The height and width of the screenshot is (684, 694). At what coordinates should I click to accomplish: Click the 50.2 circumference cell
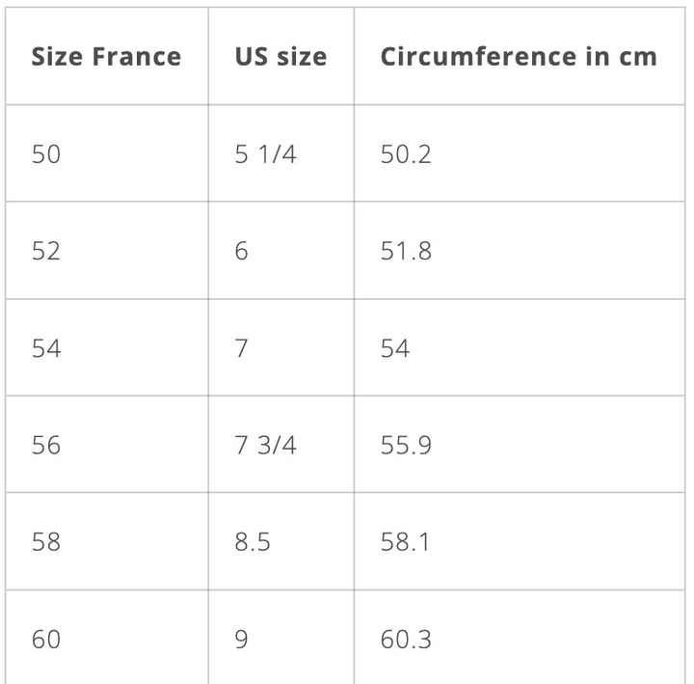[x=406, y=154]
